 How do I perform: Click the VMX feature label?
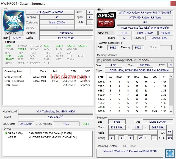[20, 56]
